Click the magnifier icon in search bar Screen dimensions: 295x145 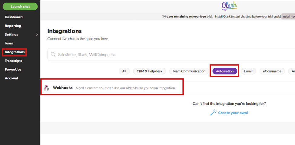tap(53, 54)
